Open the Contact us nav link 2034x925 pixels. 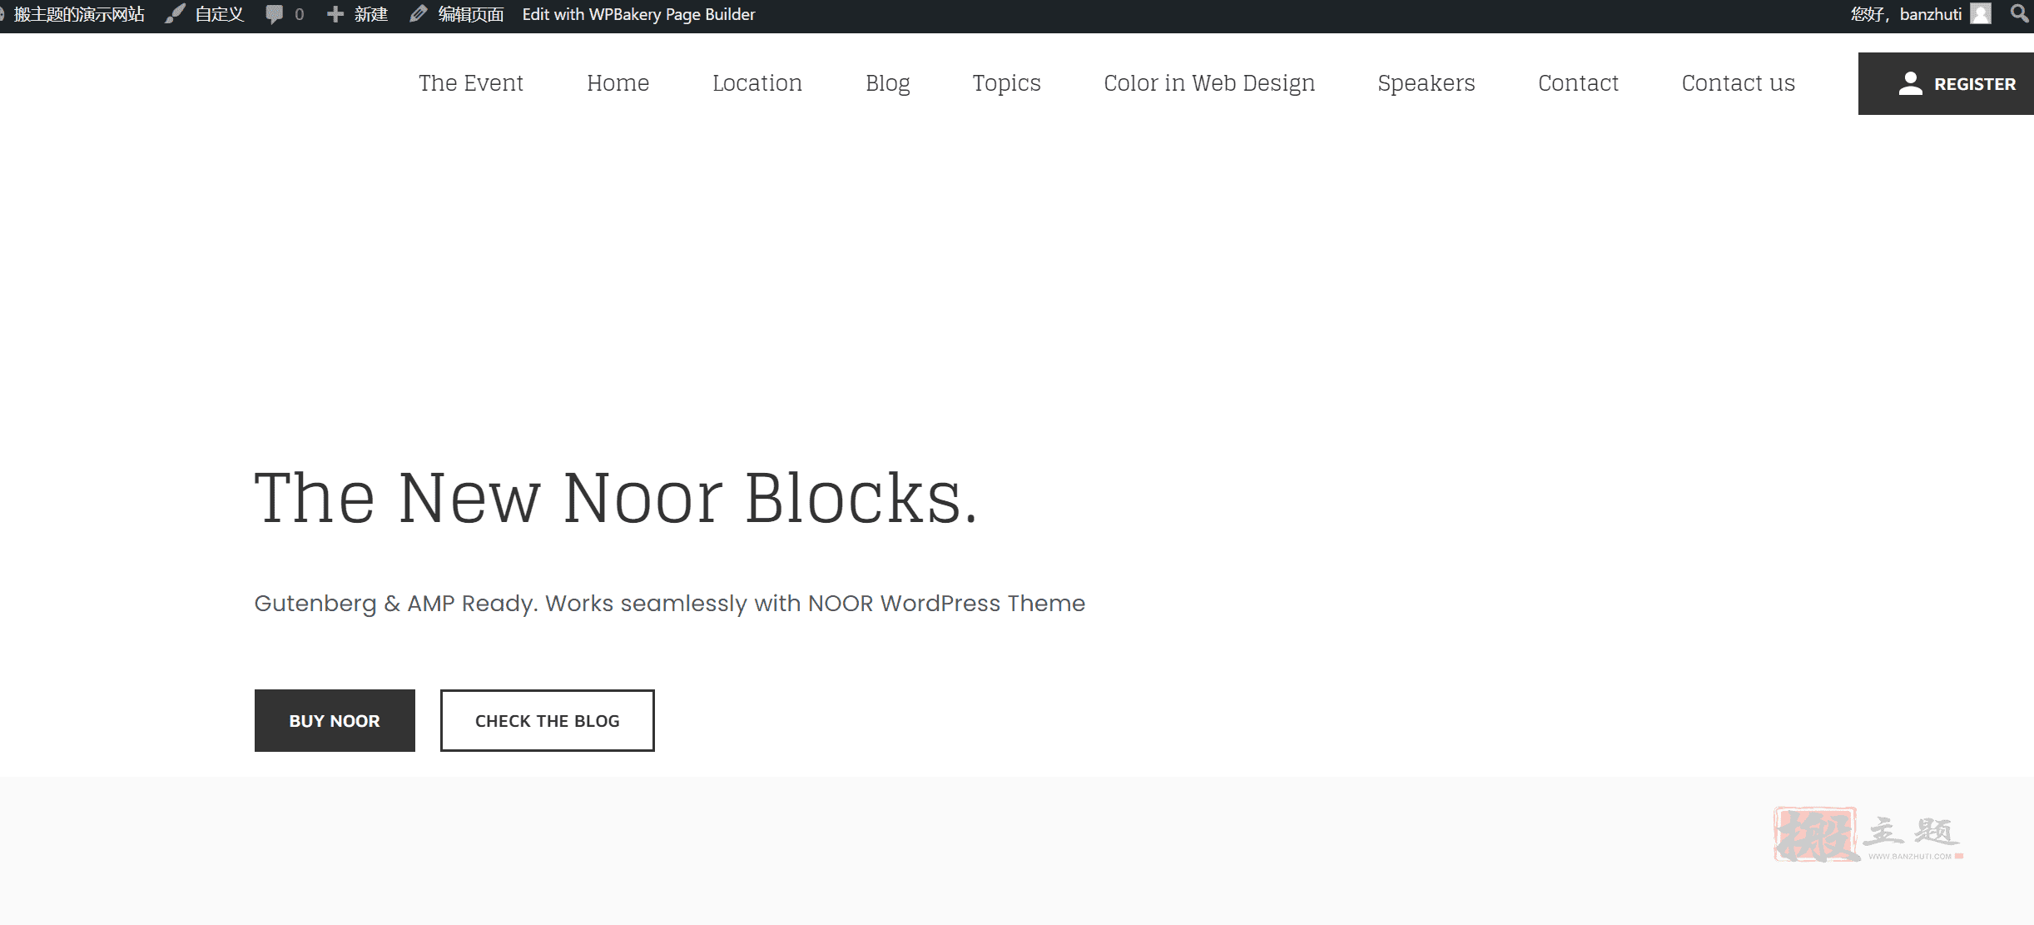click(1739, 83)
